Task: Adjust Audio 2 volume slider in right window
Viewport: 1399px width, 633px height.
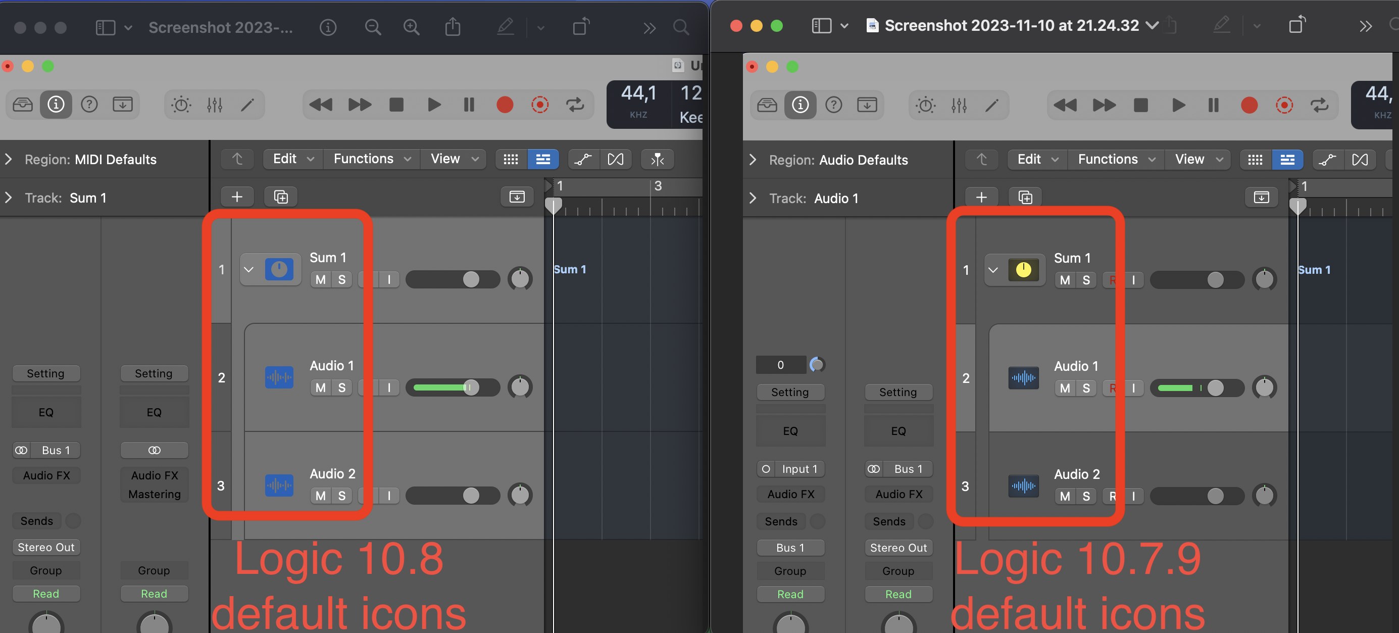Action: (1197, 497)
